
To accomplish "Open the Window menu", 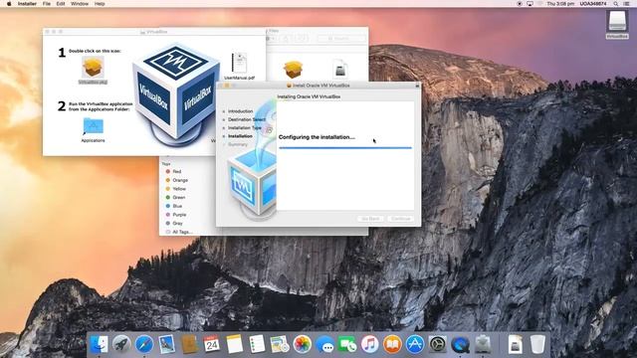I will tap(80, 4).
